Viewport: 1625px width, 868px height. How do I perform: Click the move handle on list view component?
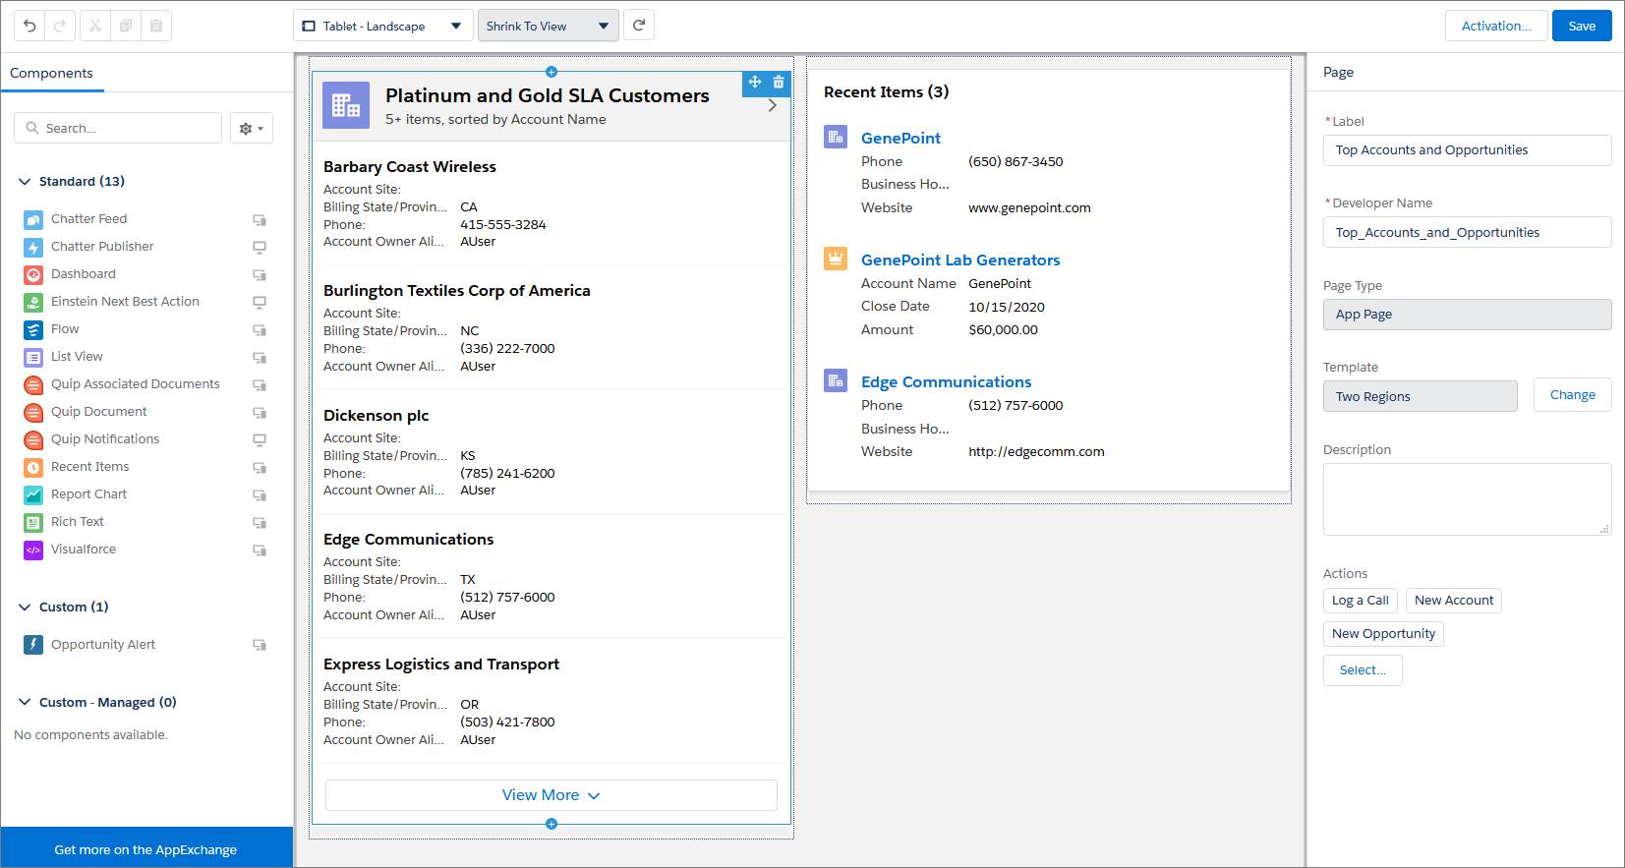pyautogui.click(x=755, y=83)
